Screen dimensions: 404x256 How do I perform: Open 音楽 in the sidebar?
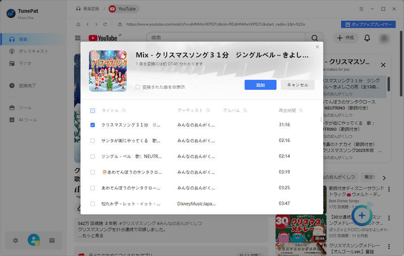point(32,39)
